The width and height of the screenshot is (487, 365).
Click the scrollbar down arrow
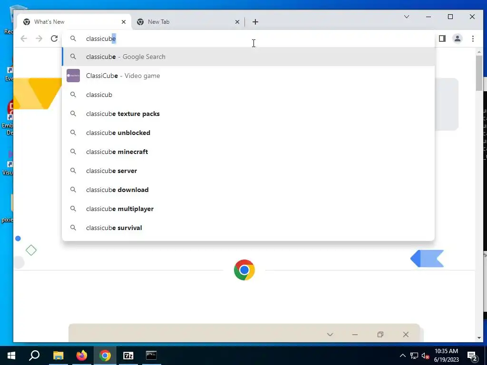point(479,338)
